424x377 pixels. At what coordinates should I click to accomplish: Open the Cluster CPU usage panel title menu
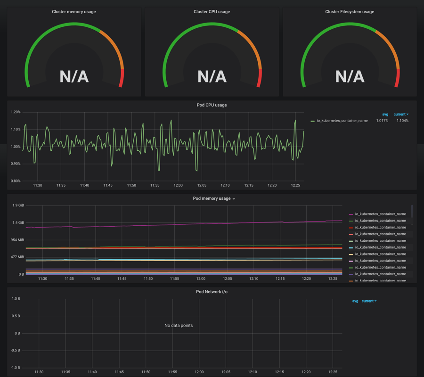pyautogui.click(x=212, y=12)
